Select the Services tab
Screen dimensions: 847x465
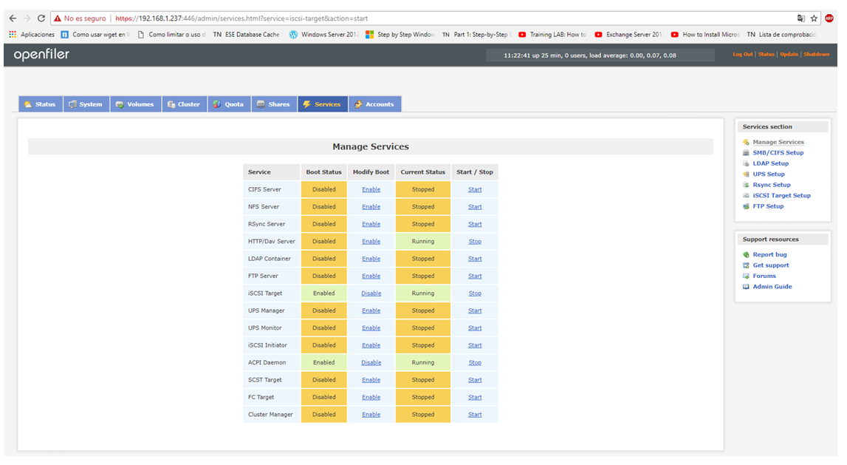[x=323, y=104]
